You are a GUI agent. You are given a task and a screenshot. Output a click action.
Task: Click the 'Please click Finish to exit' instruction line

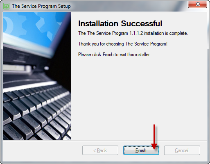(x=115, y=55)
